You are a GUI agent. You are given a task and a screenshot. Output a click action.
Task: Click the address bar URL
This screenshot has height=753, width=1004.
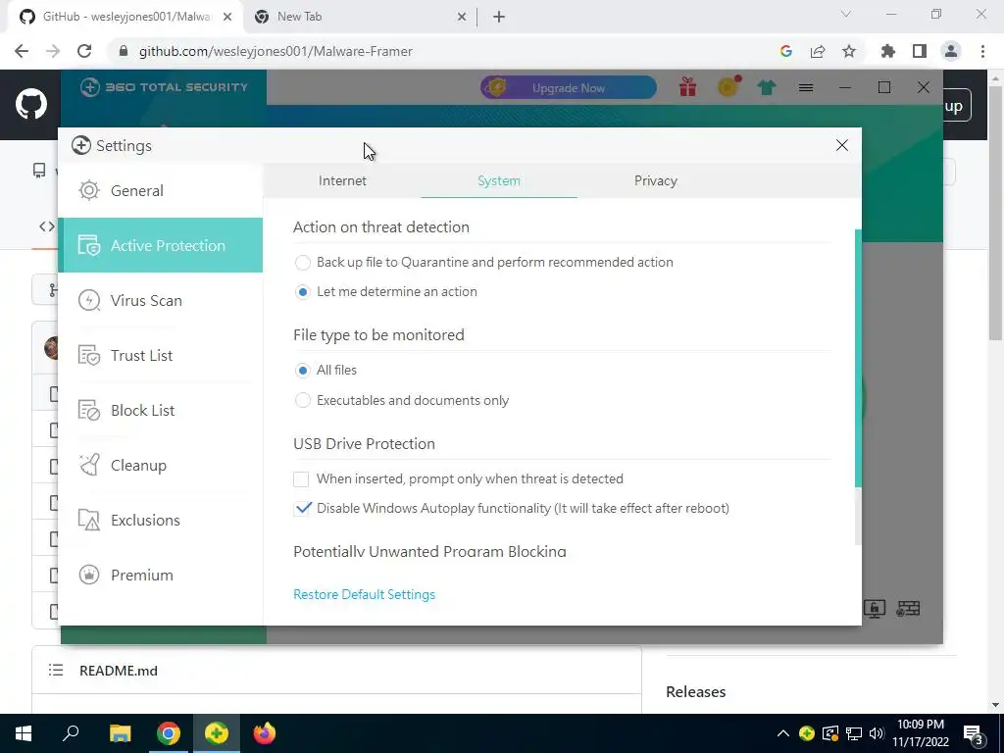(276, 51)
